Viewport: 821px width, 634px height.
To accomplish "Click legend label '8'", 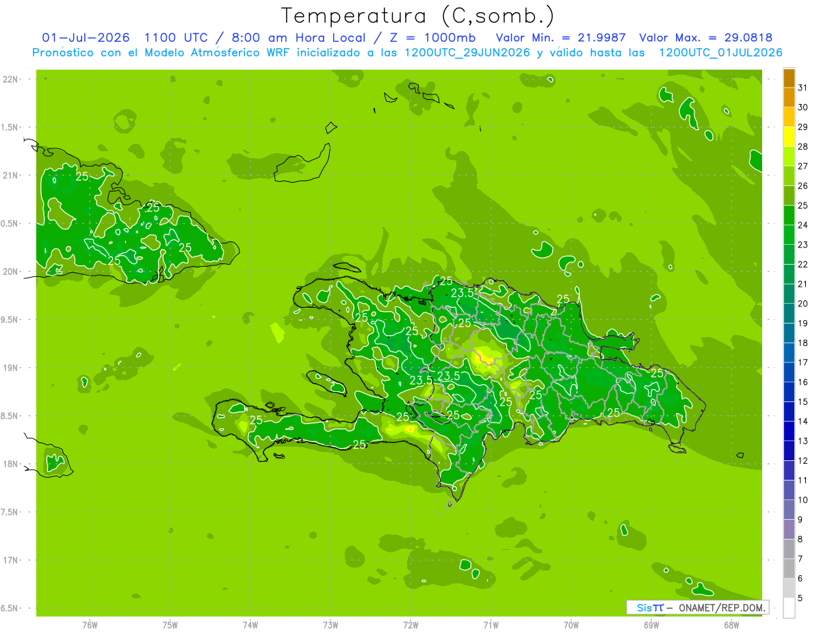I will [800, 540].
